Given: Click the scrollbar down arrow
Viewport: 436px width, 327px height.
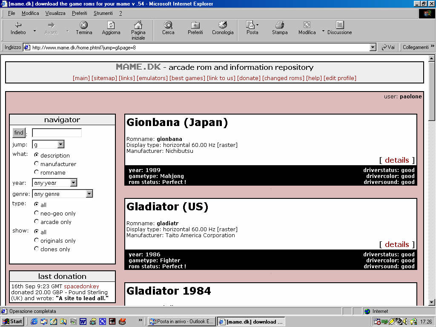Looking at the screenshot, I should click(431, 302).
